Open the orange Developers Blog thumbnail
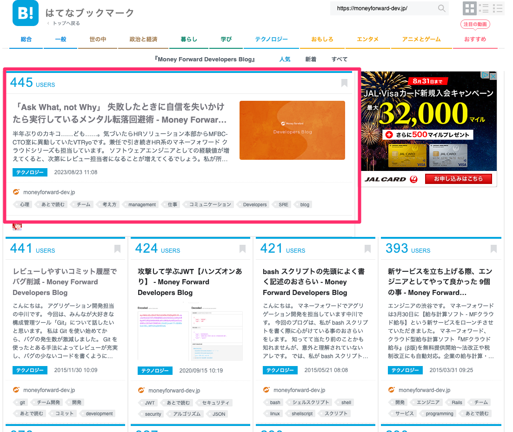Screen dimensions: 513x432 [x=292, y=131]
